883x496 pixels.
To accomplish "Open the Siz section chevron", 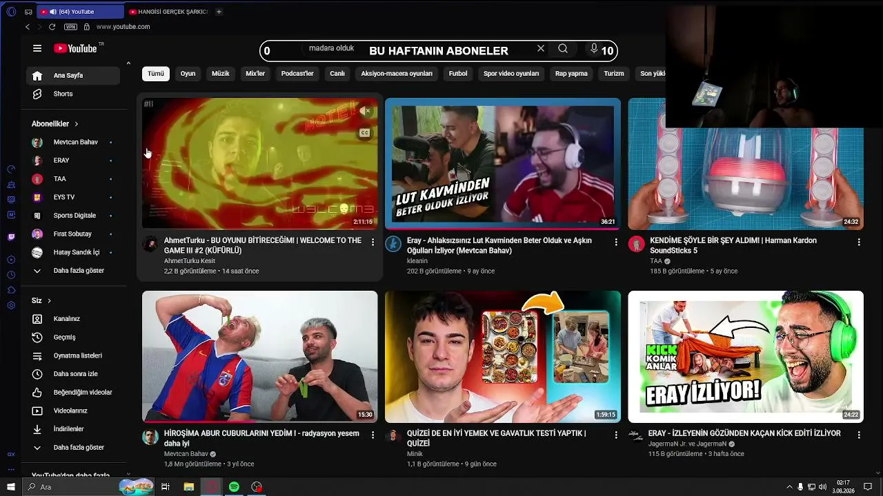I will pos(49,300).
